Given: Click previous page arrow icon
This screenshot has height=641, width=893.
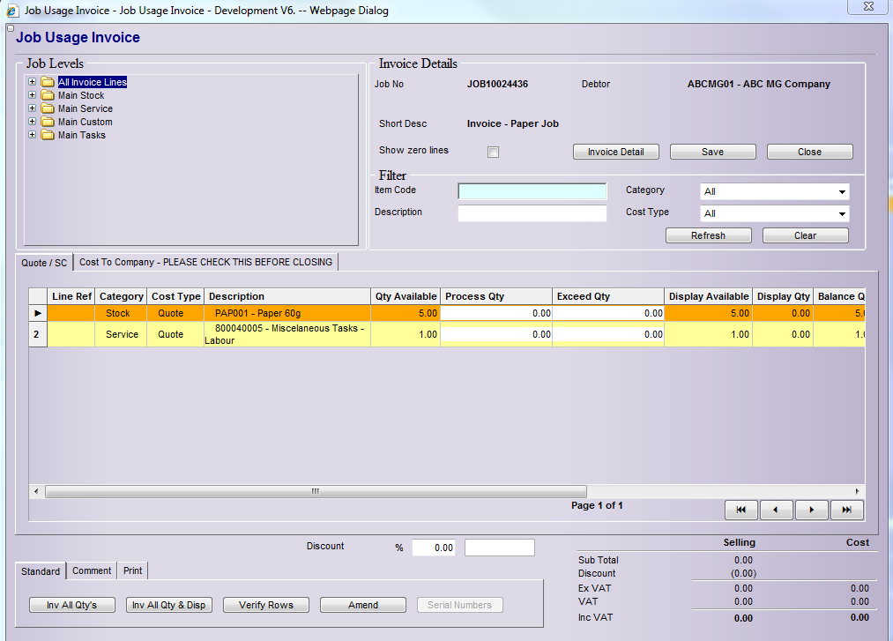Looking at the screenshot, I should [776, 510].
